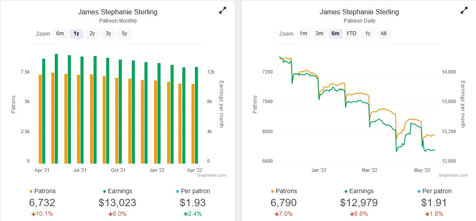The height and width of the screenshot is (221, 476).
Task: Click the Patreon Monthly subtitle
Action: (x=118, y=21)
